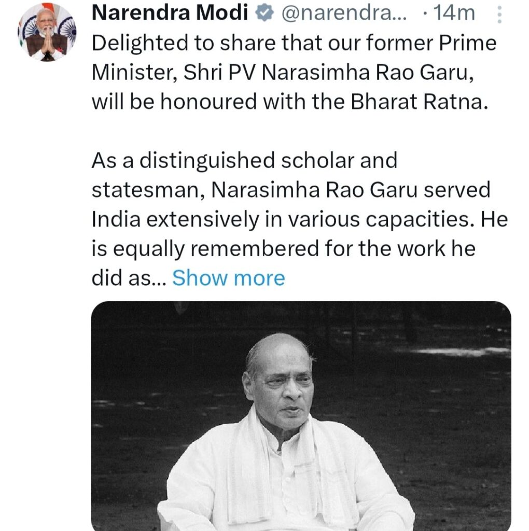529x531 pixels.
Task: Open Narendra Modi's profile avatar
Action: click(47, 32)
